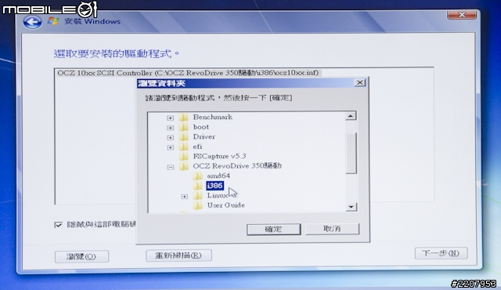The width and height of the screenshot is (501, 290).
Task: Proceed with 下一步(N) button
Action: click(x=441, y=253)
